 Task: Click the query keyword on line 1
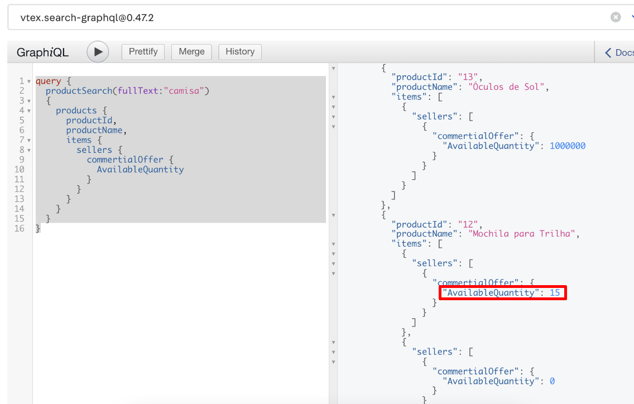pyautogui.click(x=48, y=81)
